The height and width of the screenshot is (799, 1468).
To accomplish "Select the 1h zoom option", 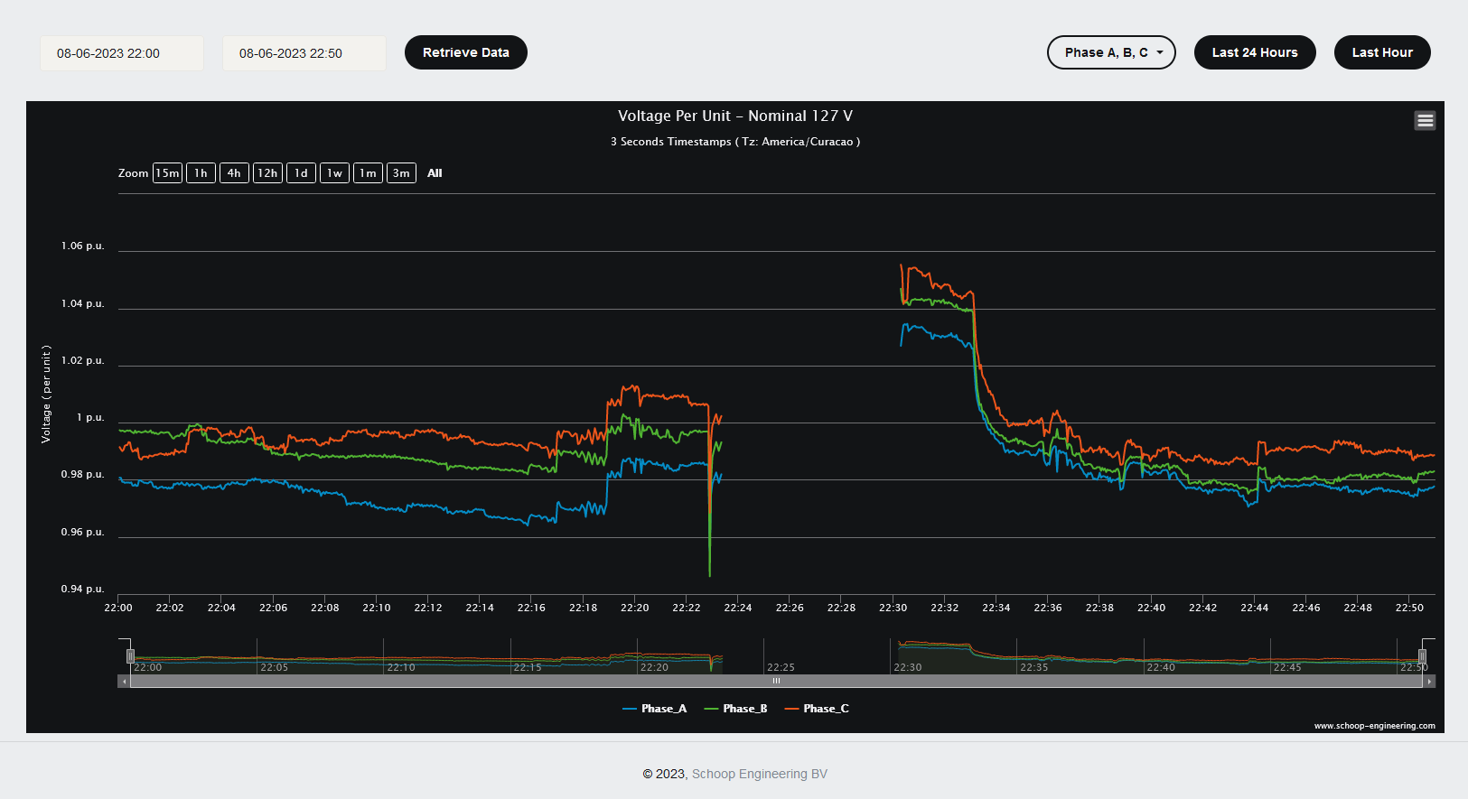I will 201,173.
